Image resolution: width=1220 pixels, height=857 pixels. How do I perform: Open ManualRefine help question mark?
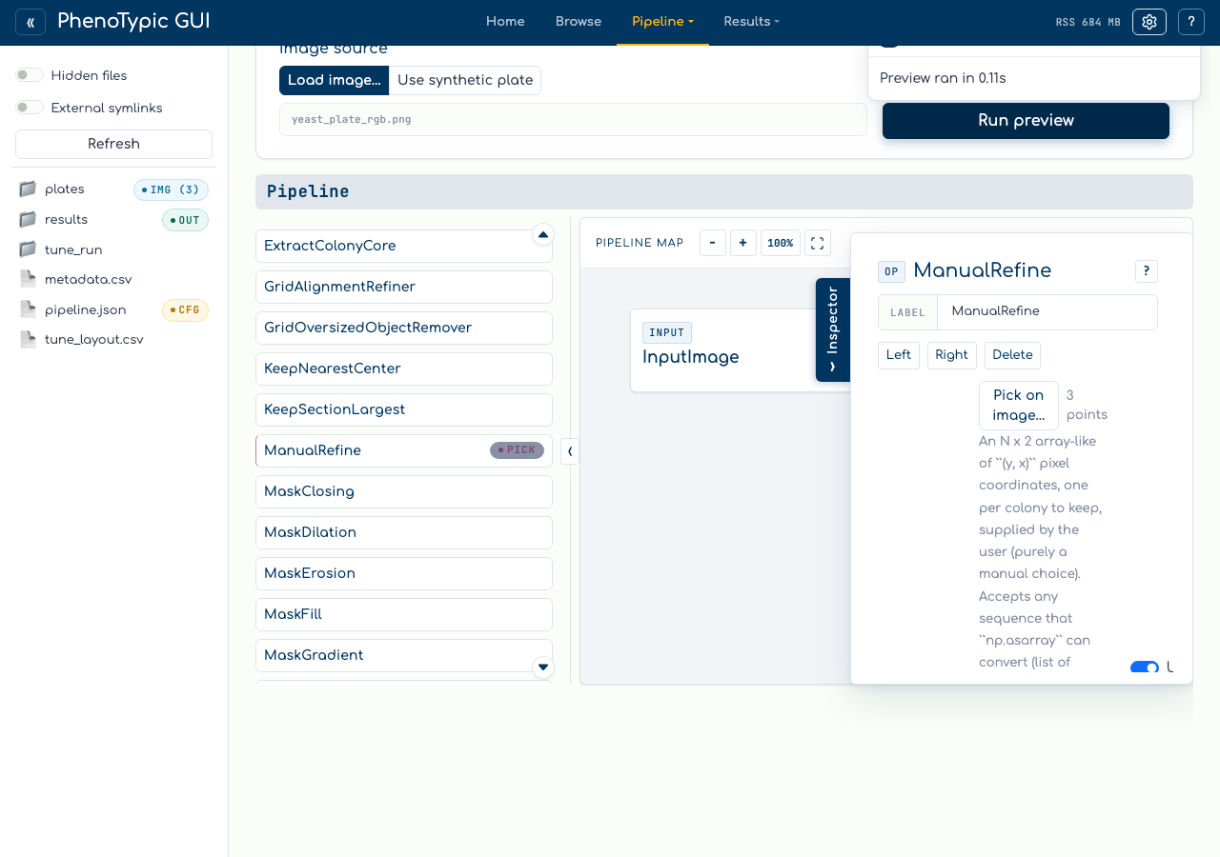[x=1147, y=271]
